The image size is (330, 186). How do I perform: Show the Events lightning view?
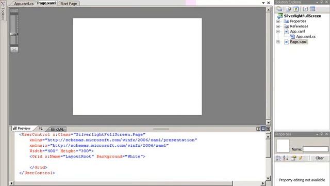tap(301, 158)
